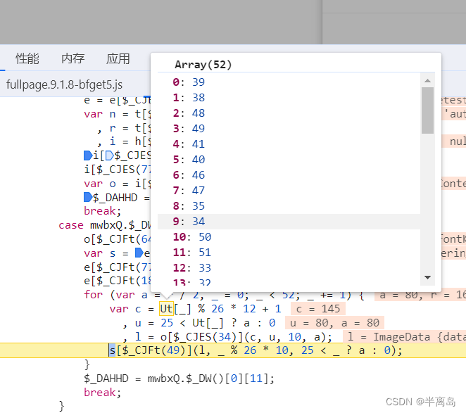Click the highlighted s at current execution line

click(112, 350)
